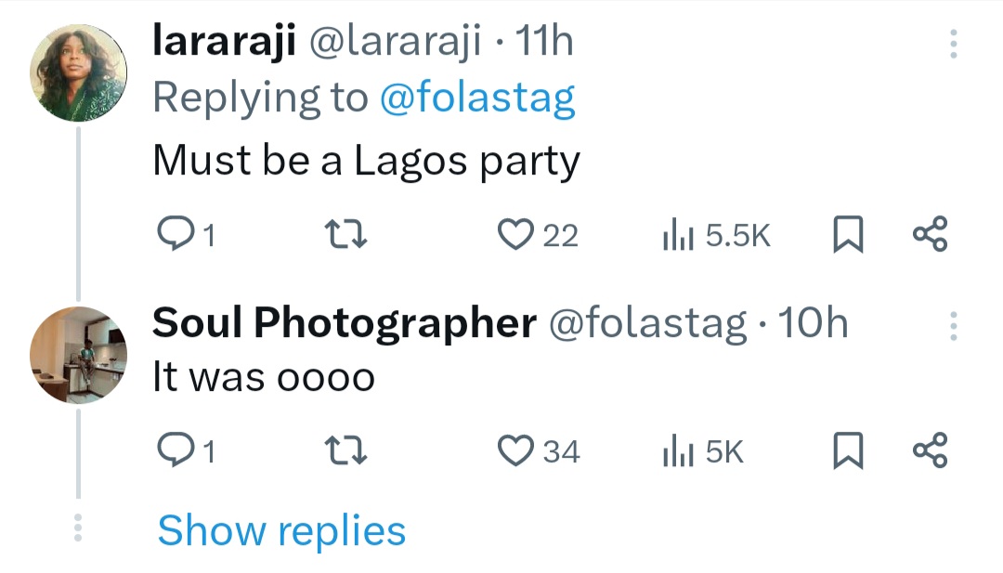Share Soul Photographer's reply
Viewport: 1003px width, 573px height.
point(931,450)
